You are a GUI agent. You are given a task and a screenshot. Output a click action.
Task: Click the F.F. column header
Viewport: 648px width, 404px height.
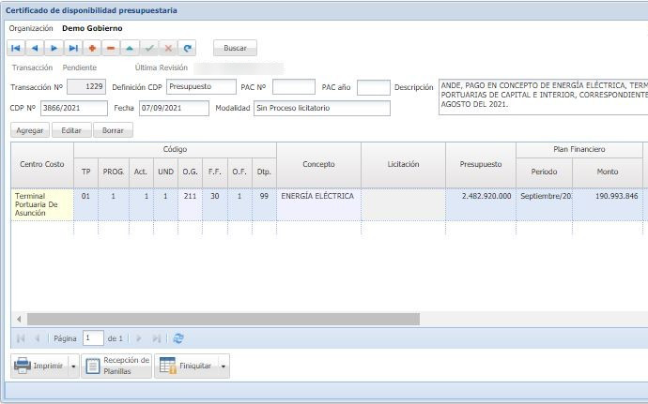[215, 172]
